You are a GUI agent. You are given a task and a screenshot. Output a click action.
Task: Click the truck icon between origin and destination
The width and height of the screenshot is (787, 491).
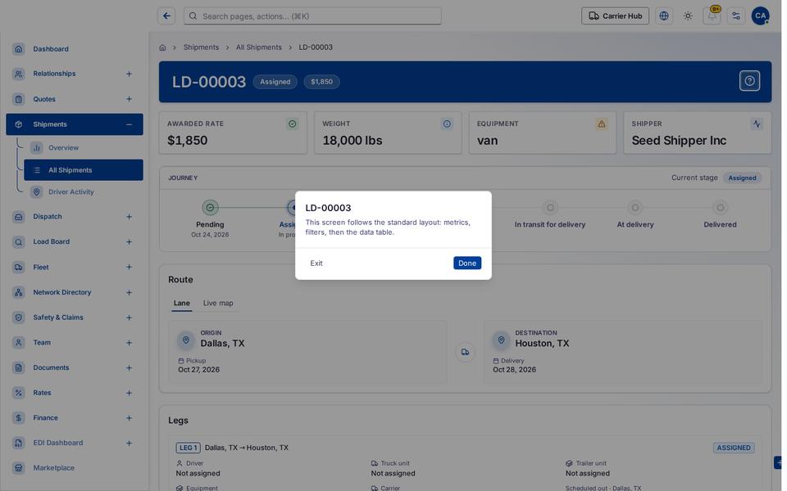pyautogui.click(x=466, y=352)
